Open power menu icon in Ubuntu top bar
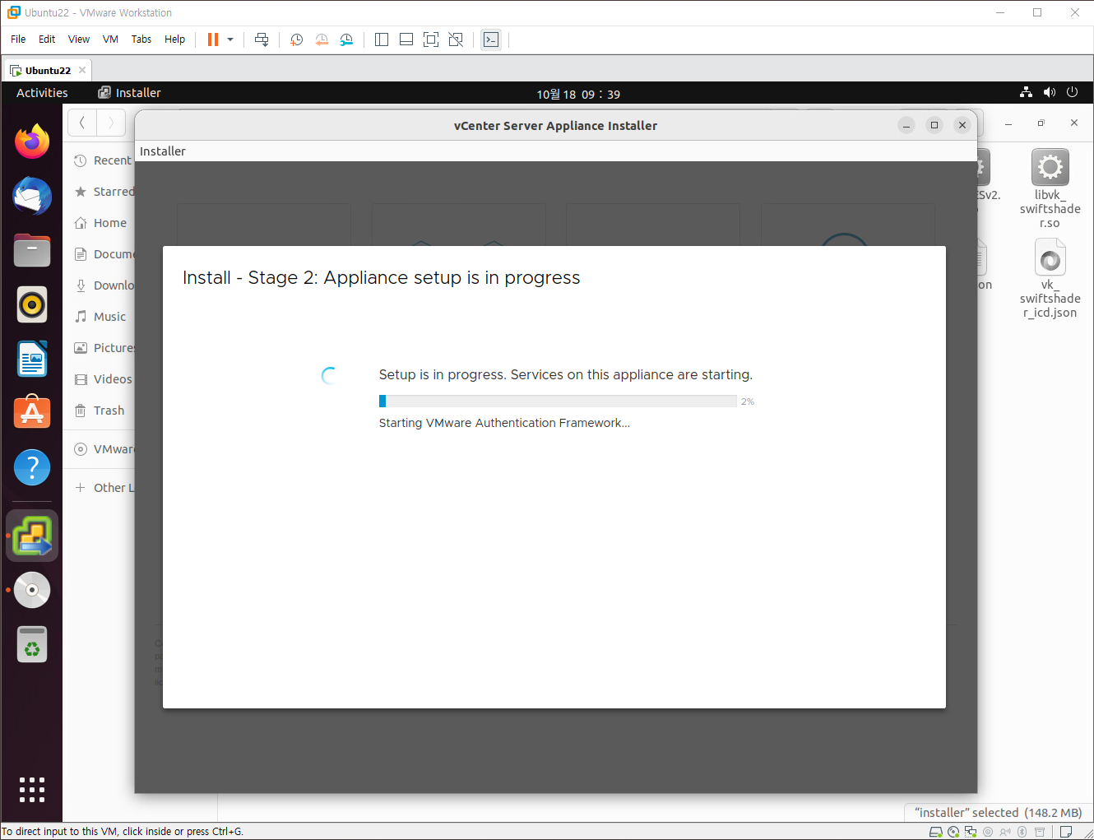 tap(1072, 92)
